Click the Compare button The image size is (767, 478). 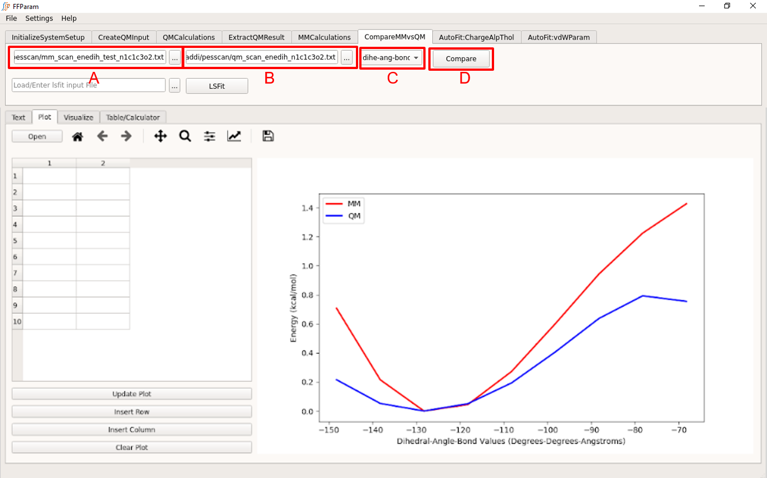461,58
